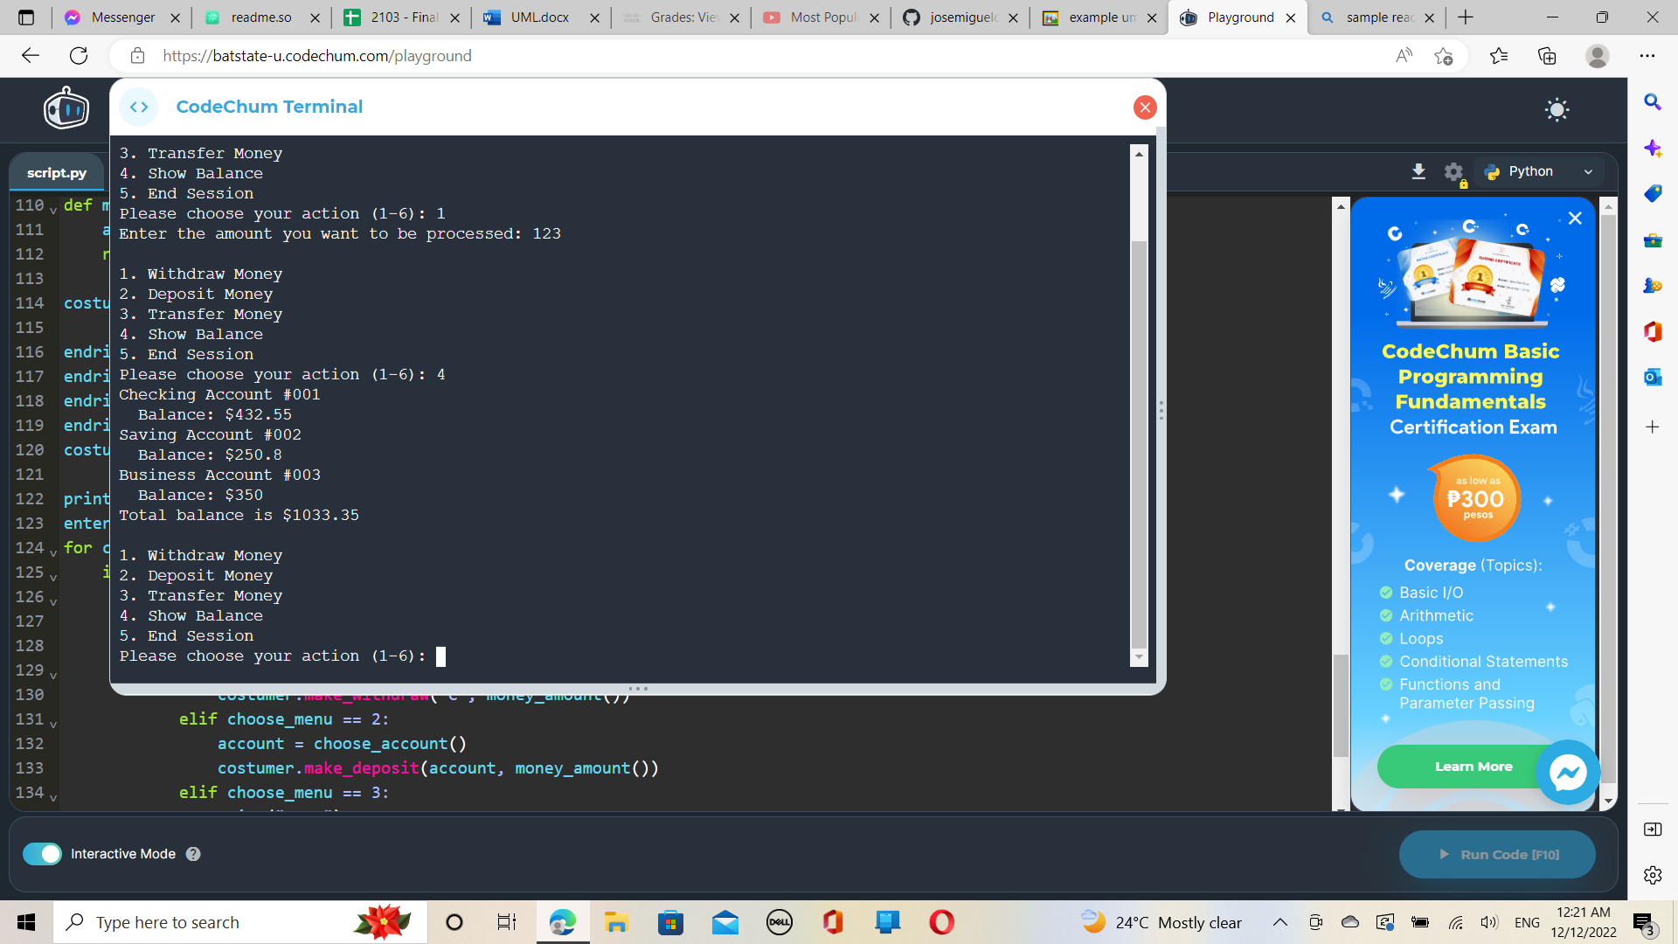Open the playground settings gear
The width and height of the screenshot is (1678, 944).
click(1453, 171)
